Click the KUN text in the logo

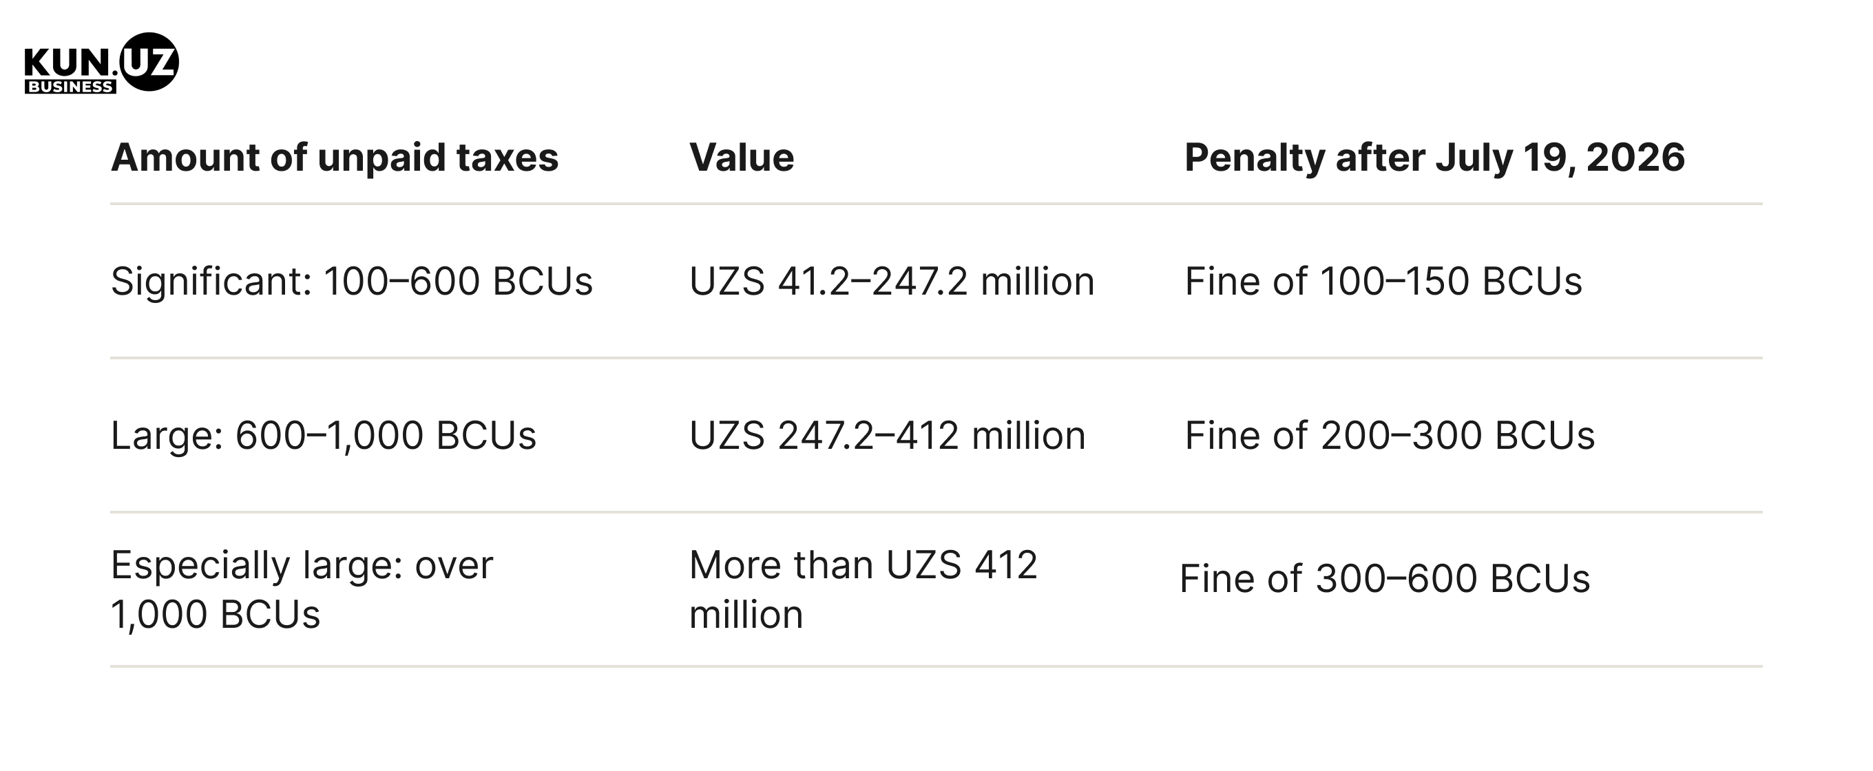pyautogui.click(x=67, y=62)
